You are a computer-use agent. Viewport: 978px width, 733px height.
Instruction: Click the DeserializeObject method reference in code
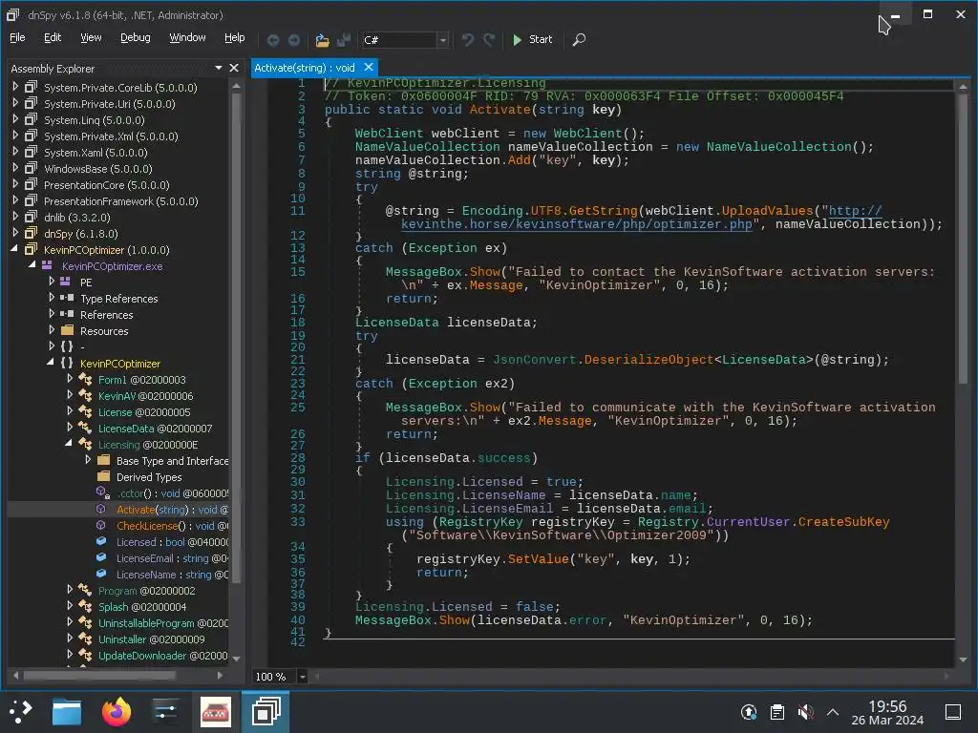point(648,360)
